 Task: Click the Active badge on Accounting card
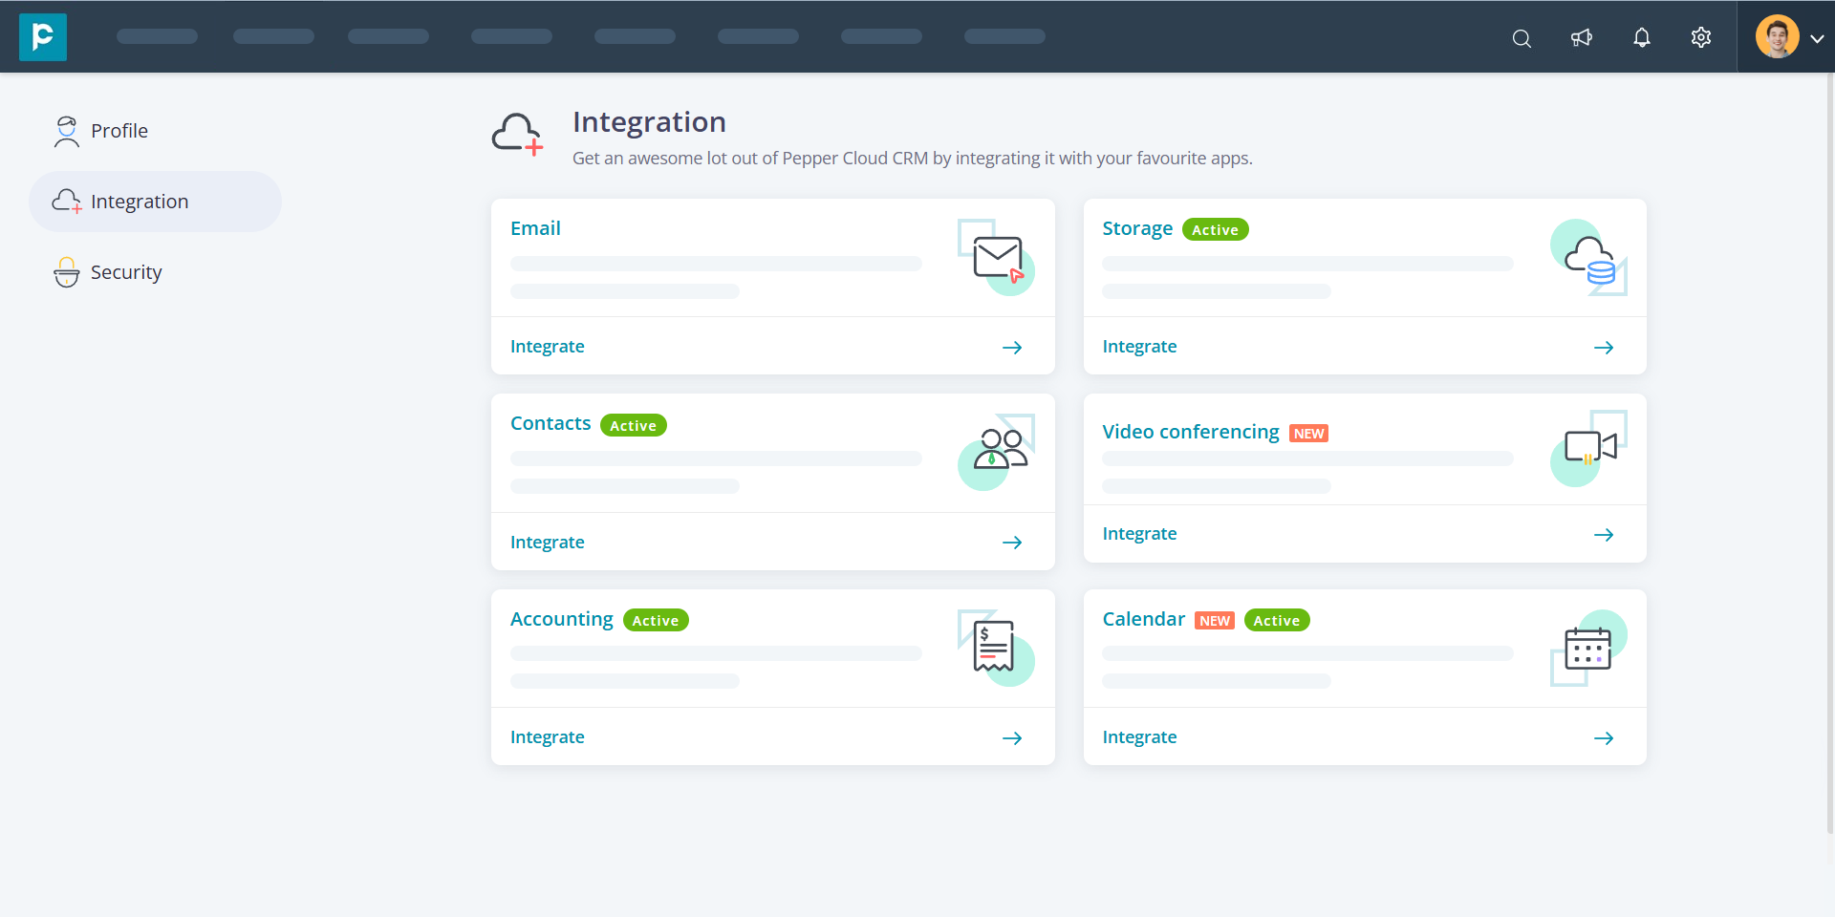[656, 621]
